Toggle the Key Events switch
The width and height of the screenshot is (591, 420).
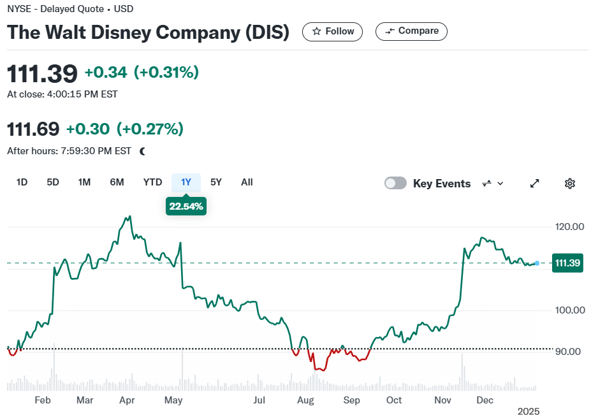395,184
